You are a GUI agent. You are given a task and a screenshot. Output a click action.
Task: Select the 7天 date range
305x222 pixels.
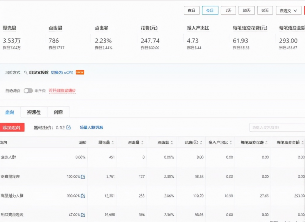228,10
